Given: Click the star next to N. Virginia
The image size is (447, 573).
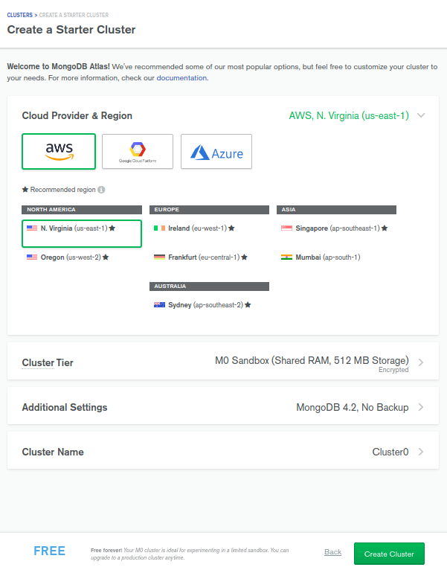Looking at the screenshot, I should coord(112,228).
